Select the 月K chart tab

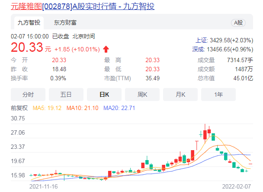point(180,94)
